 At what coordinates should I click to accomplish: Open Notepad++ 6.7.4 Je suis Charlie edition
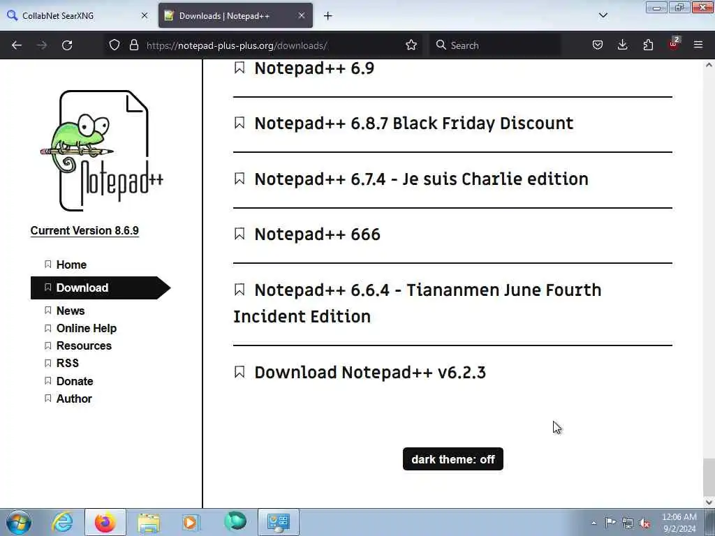point(421,179)
